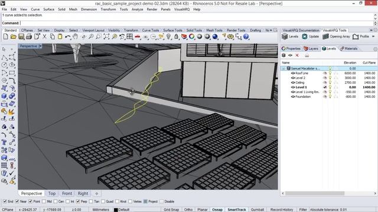Image resolution: width=378 pixels, height=212 pixels.
Task: Click the horizontal scrollbar in Levels panel
Action: point(315,193)
